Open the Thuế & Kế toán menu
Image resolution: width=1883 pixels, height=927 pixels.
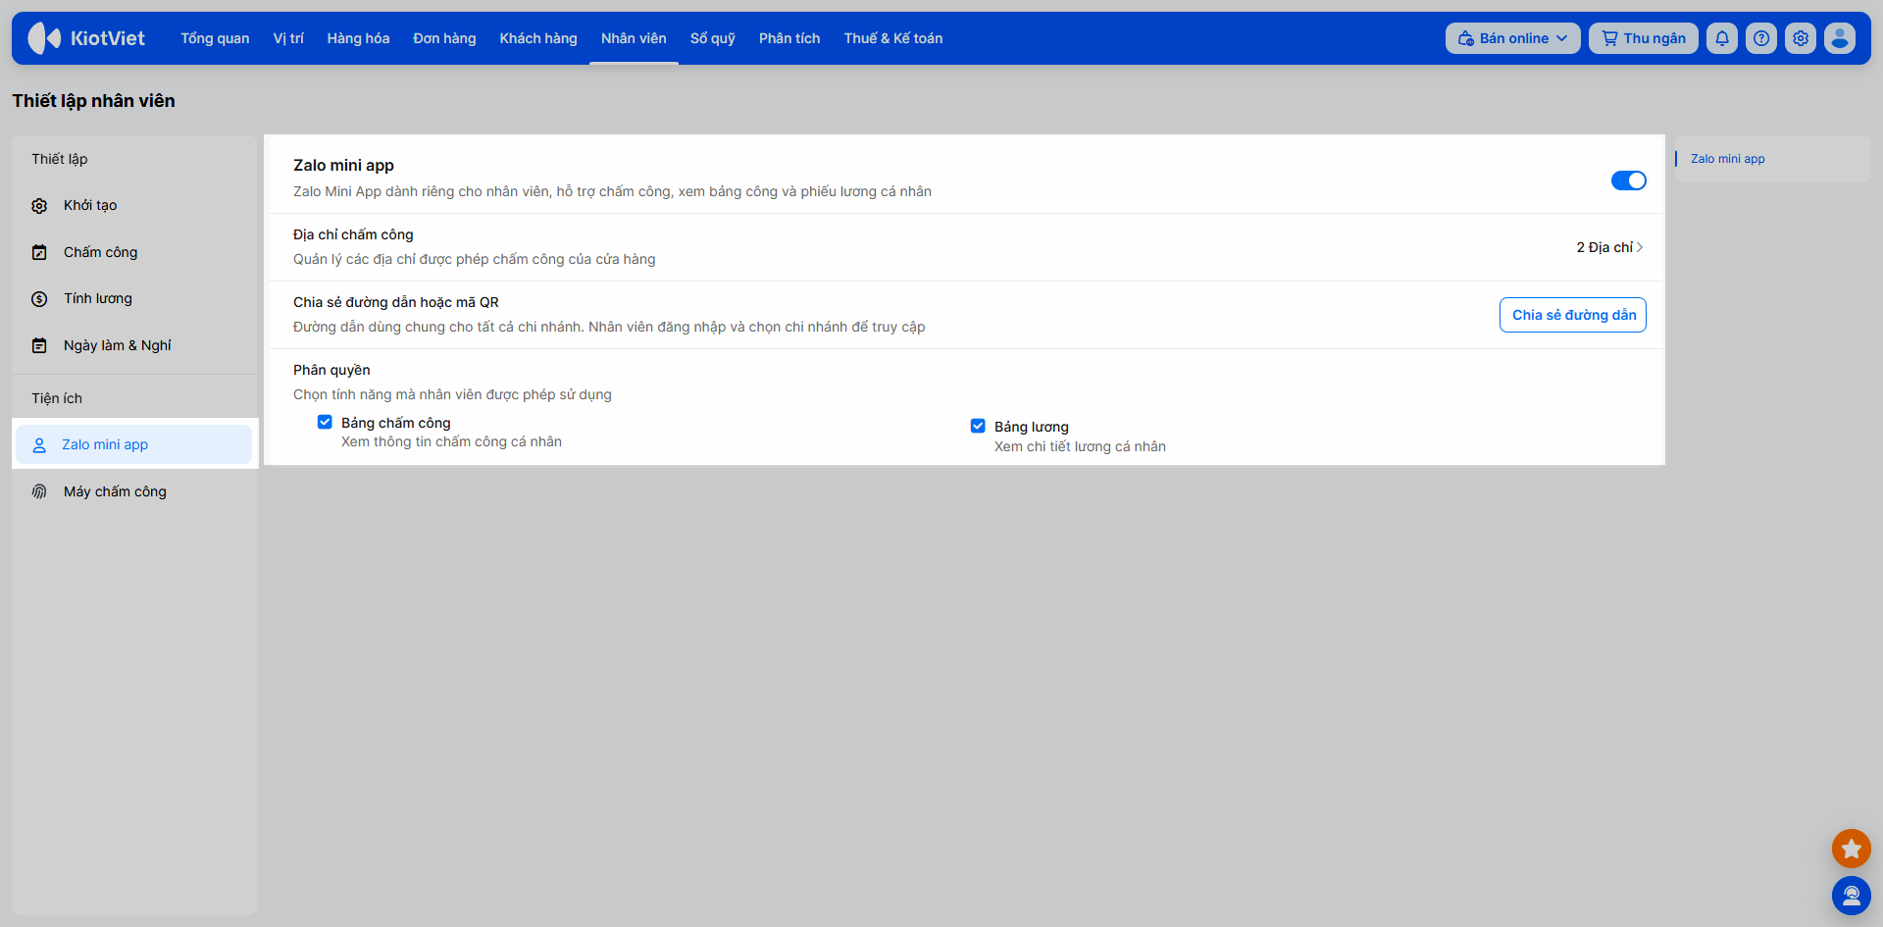(893, 38)
